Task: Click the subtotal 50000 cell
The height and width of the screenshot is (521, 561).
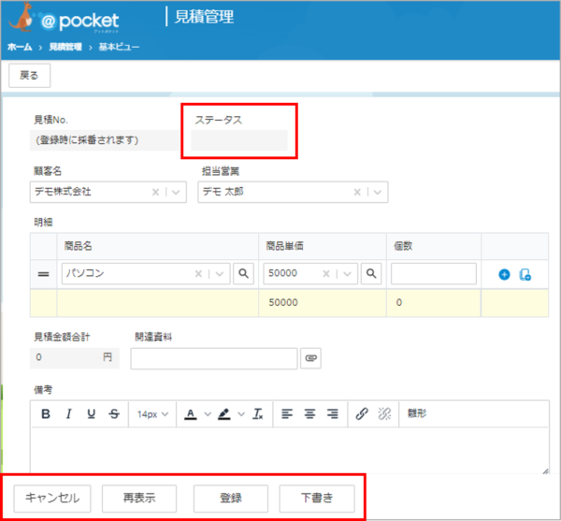Action: [323, 303]
